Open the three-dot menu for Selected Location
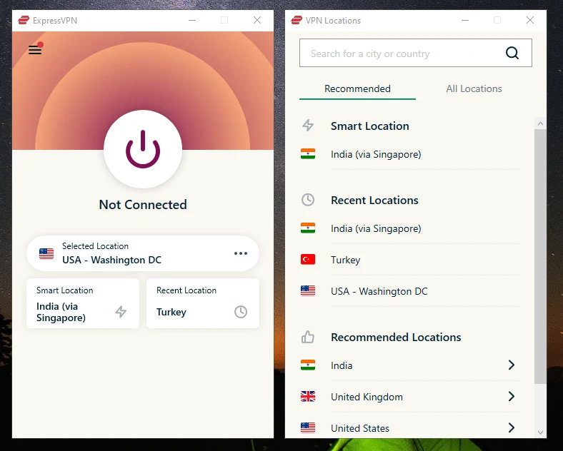563x451 pixels. click(x=241, y=253)
